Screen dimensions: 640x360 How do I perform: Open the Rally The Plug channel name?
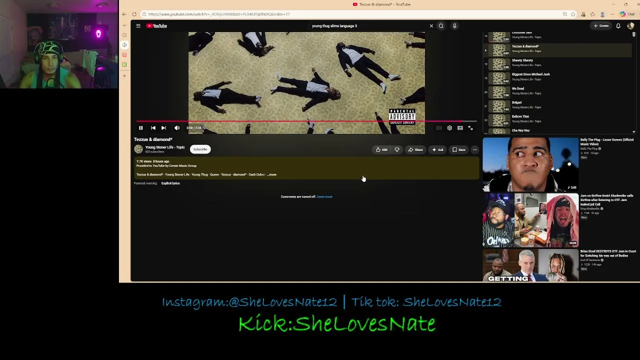(589, 148)
